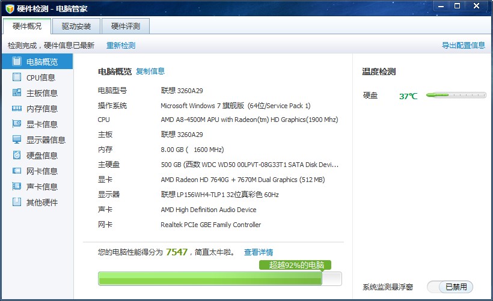
Task: Click the 电脑管家 shield logo in title bar
Action: point(10,8)
